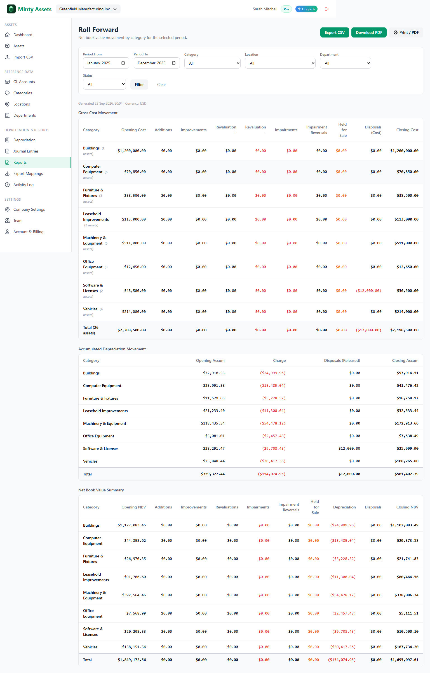Click the Assets cube icon
Image resolution: width=430 pixels, height=673 pixels.
pyautogui.click(x=8, y=46)
